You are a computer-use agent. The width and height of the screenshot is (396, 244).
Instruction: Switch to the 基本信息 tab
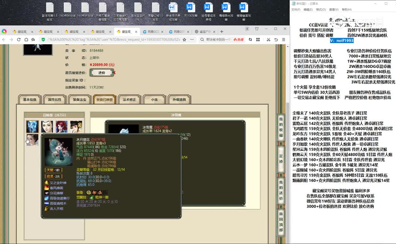click(x=30, y=100)
